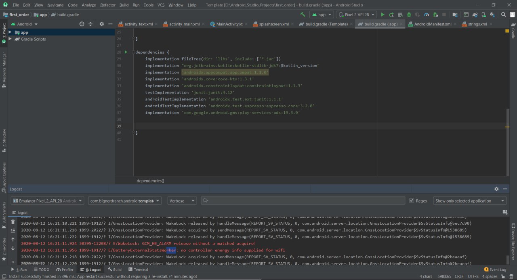
Task: Click the Project panel locate target icon
Action: pos(82,24)
